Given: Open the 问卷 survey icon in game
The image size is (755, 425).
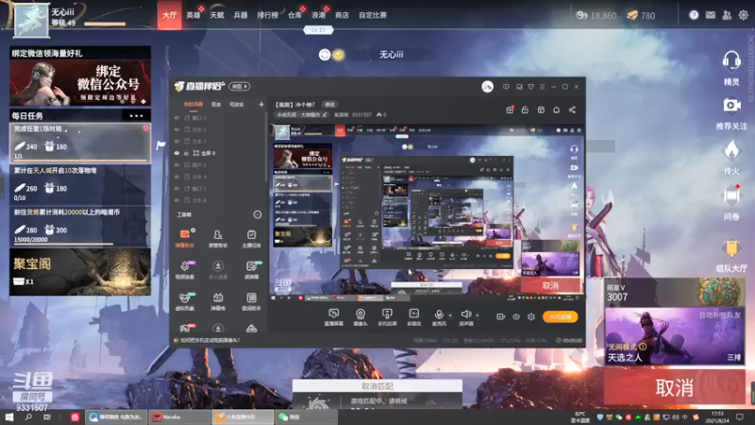Looking at the screenshot, I should click(731, 195).
